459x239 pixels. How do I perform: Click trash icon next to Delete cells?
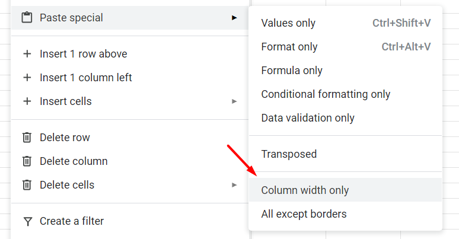coord(27,185)
